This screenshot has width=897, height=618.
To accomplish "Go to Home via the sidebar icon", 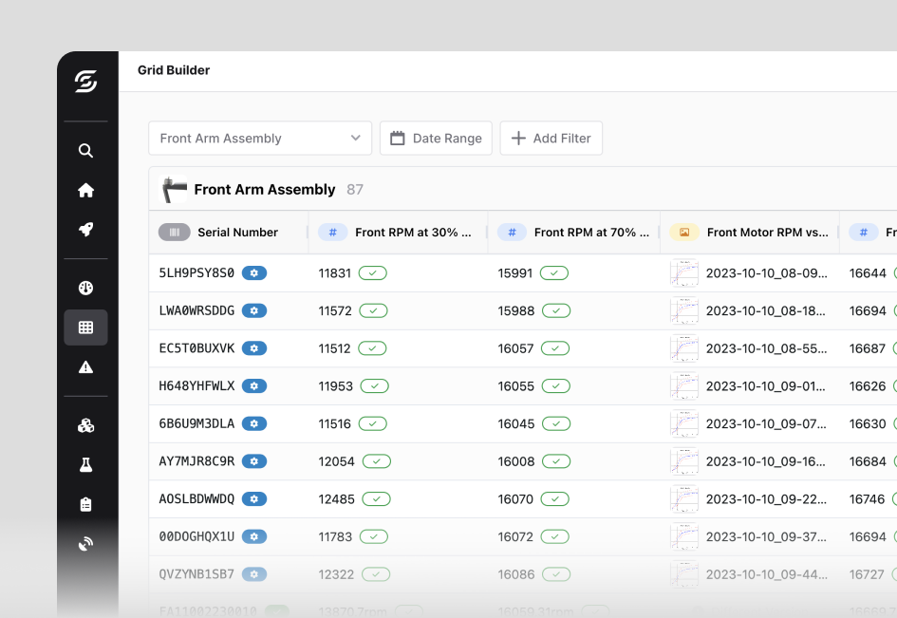I will [x=85, y=191].
